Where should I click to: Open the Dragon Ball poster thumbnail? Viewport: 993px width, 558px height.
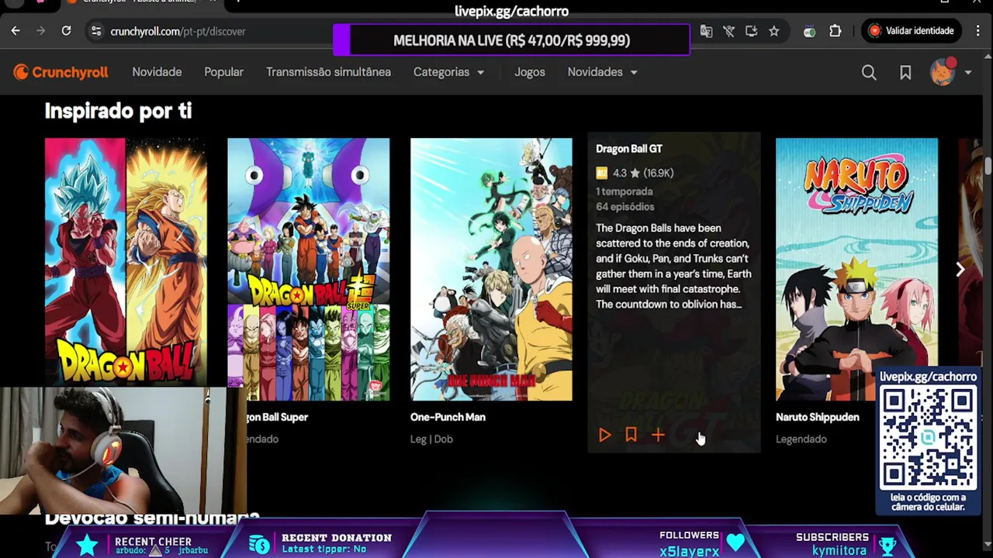(126, 262)
